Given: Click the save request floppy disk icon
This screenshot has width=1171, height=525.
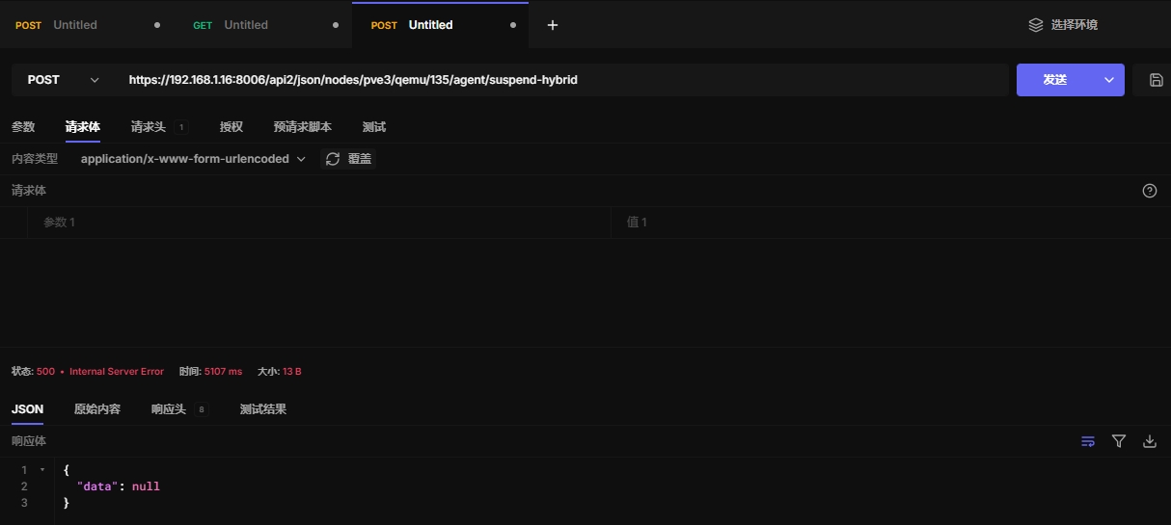Looking at the screenshot, I should [1156, 80].
